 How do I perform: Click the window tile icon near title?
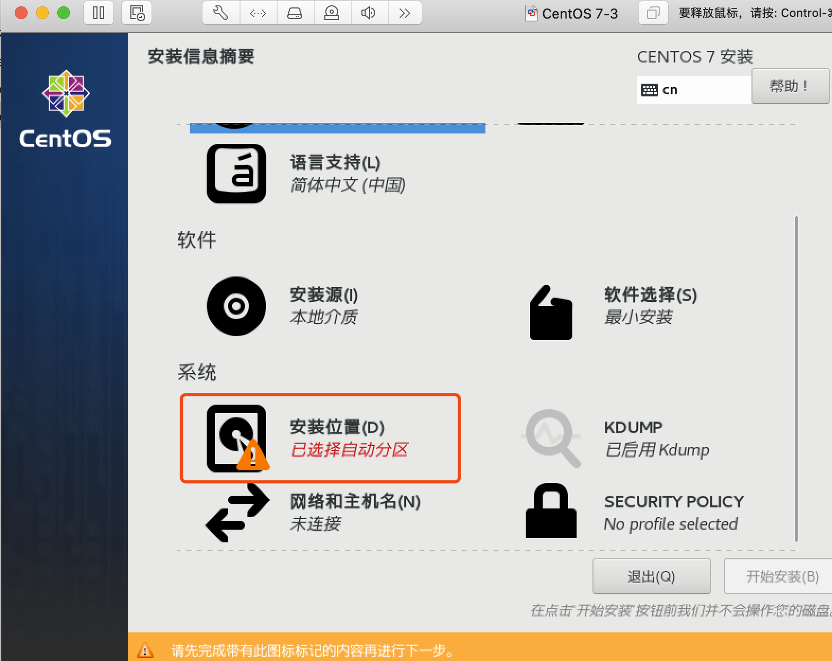point(653,13)
